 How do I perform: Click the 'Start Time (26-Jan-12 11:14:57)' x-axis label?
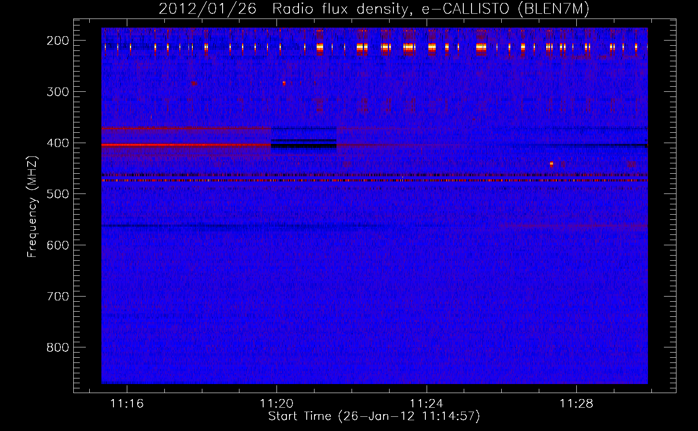click(x=374, y=416)
